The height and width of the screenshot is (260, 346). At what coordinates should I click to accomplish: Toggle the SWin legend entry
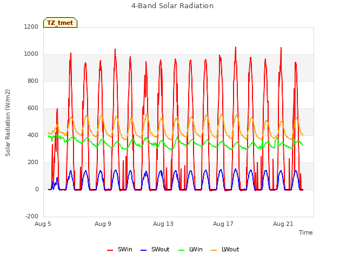point(119,249)
